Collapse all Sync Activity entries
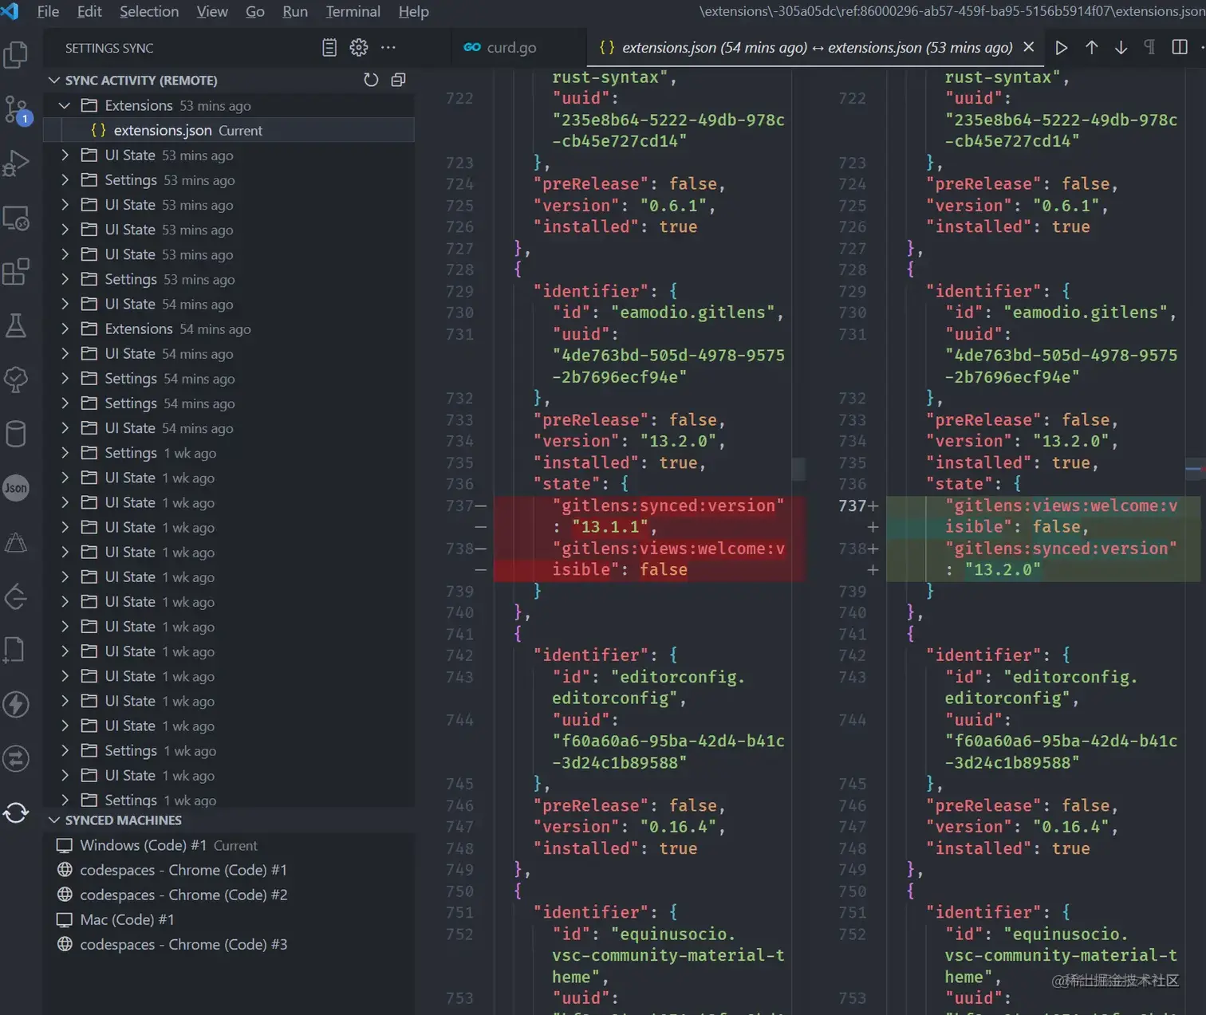 [398, 80]
